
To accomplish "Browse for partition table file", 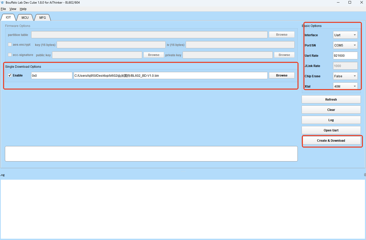I will pyautogui.click(x=282, y=35).
